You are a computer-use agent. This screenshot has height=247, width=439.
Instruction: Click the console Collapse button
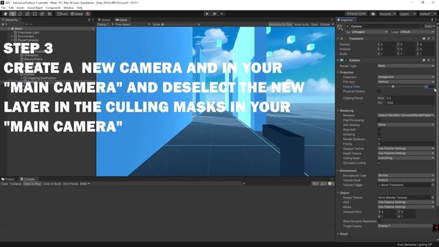(16, 184)
